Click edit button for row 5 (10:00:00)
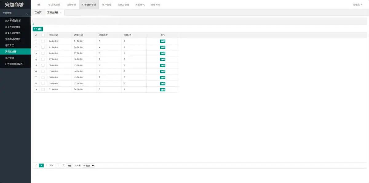This screenshot has width=369, height=183. point(163,65)
